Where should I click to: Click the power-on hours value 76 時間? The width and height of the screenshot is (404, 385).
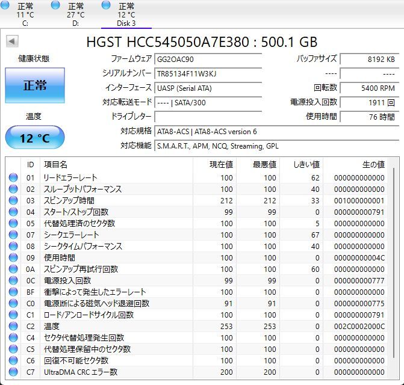tap(370, 117)
